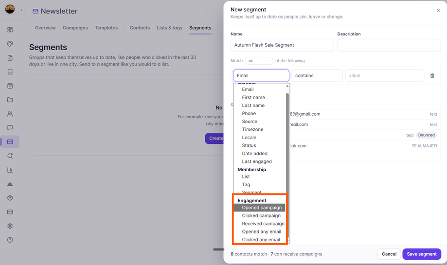
Task: Open the A/B testing icon in sidebar
Action: (x=10, y=184)
